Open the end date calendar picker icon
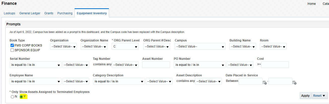The height and width of the screenshot is (104, 329). [x=294, y=82]
